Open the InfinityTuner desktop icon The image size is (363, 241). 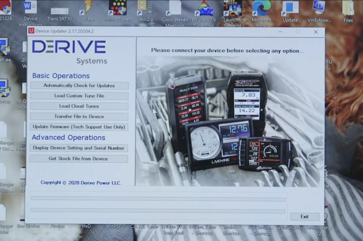[118, 8]
